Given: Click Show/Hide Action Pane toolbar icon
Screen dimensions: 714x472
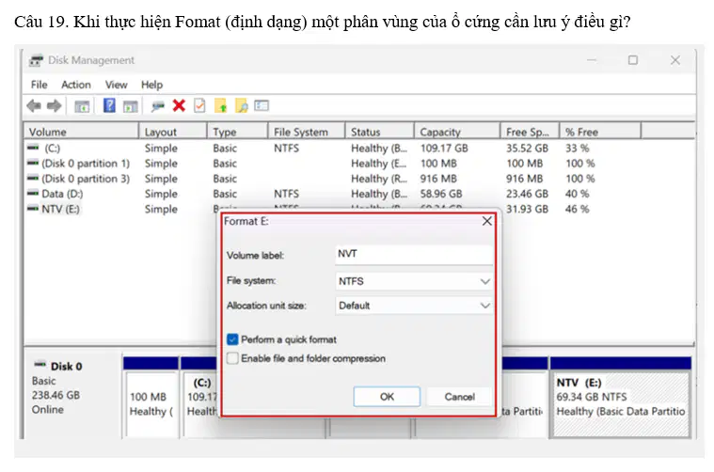Looking at the screenshot, I should click(x=130, y=106).
